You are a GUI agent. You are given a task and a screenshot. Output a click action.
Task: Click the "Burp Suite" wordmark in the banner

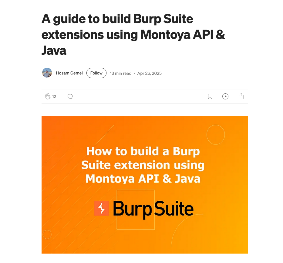pos(153,209)
